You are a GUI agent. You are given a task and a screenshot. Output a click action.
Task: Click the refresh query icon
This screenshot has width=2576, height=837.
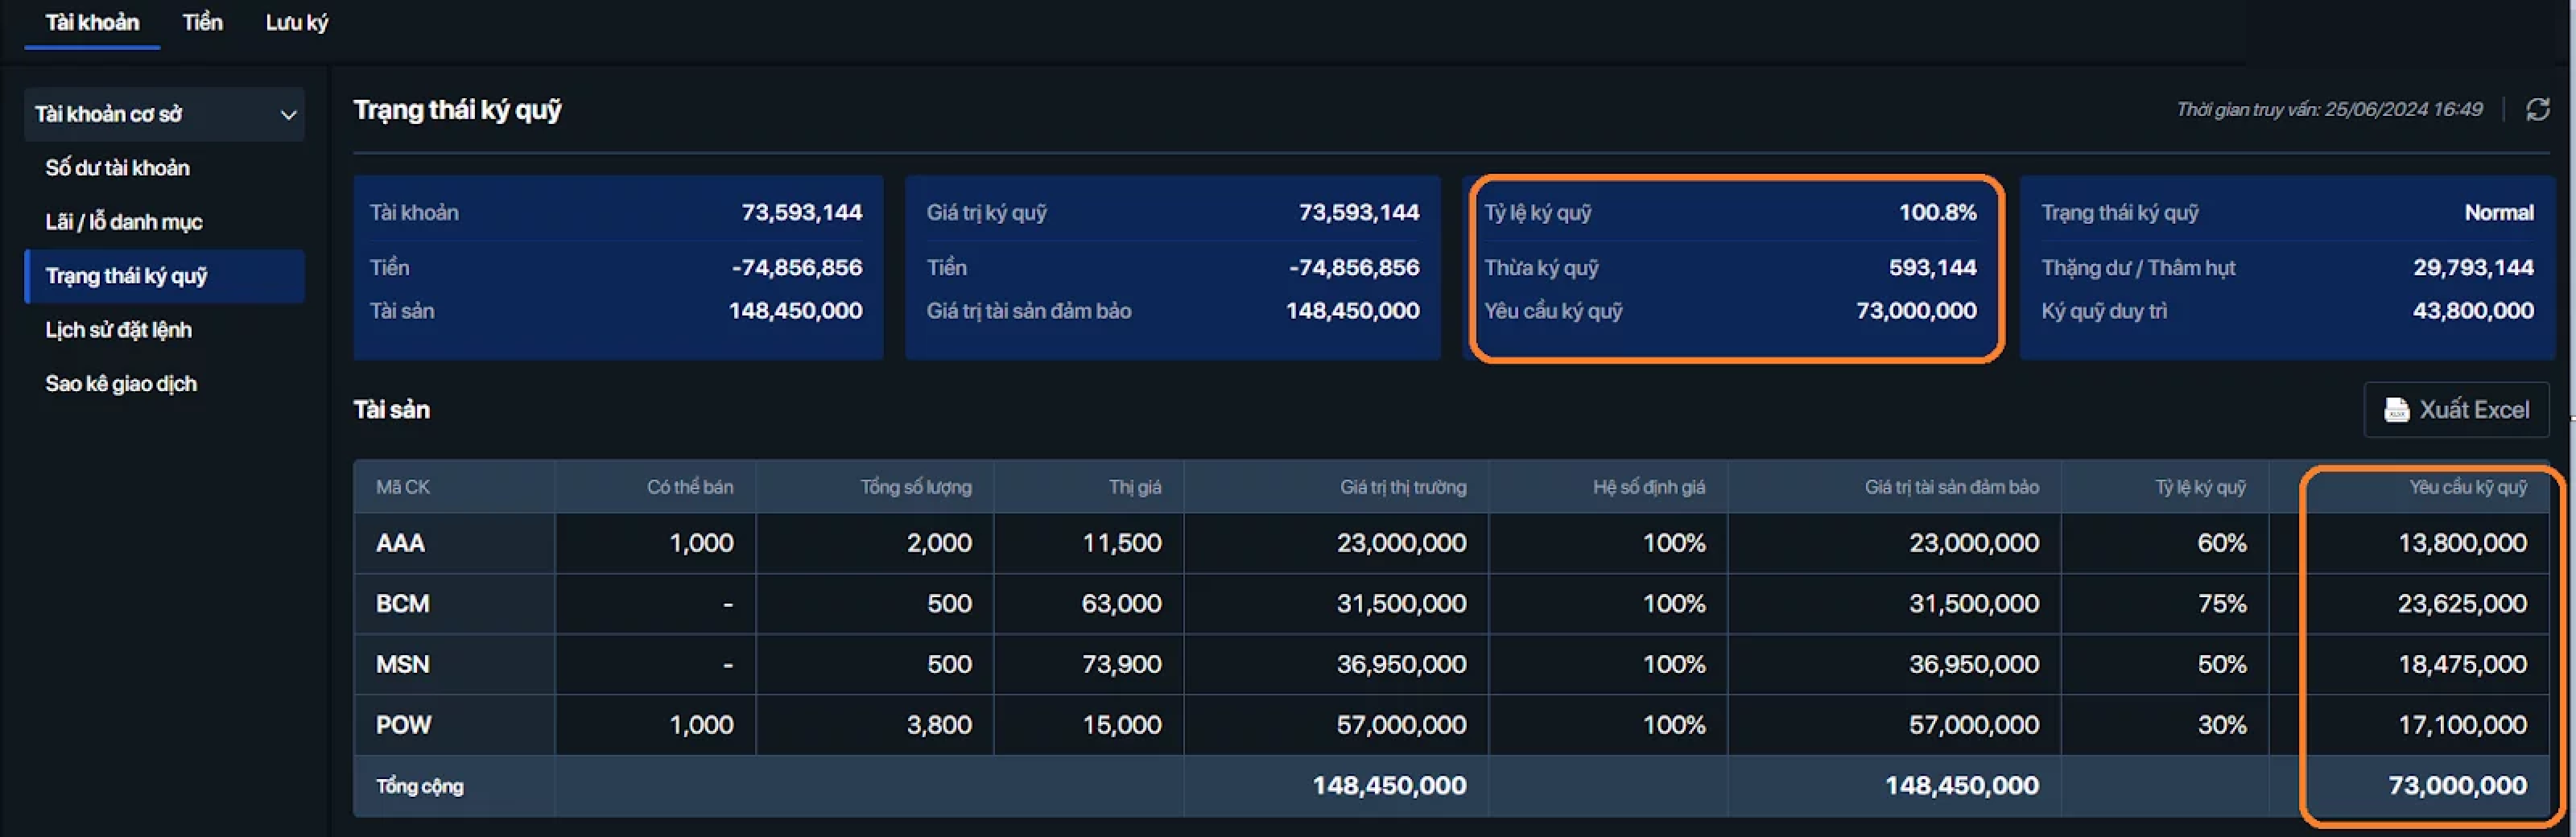click(2537, 109)
